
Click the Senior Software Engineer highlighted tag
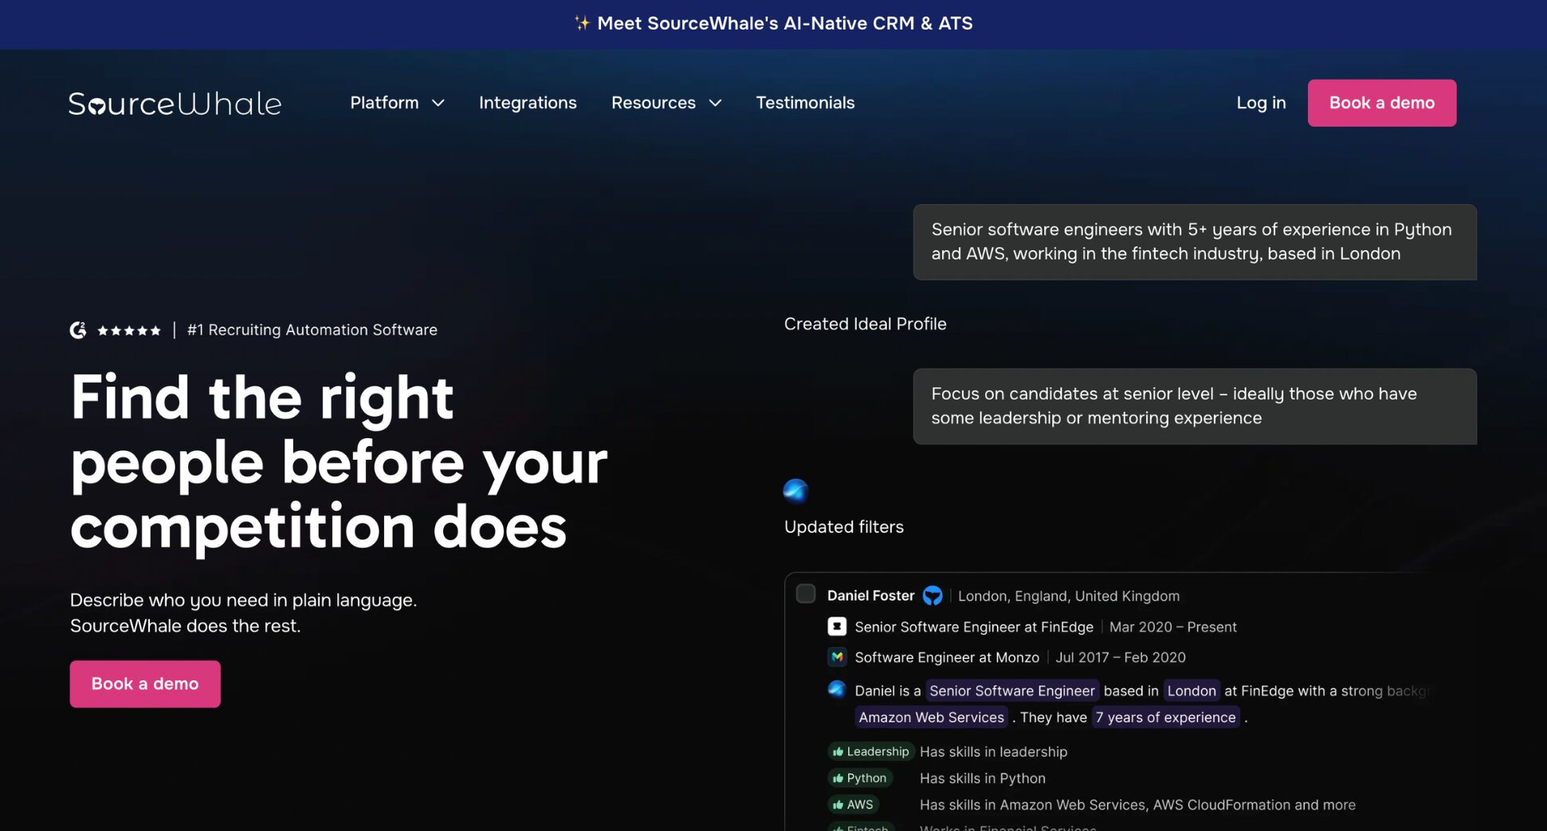pos(1012,691)
